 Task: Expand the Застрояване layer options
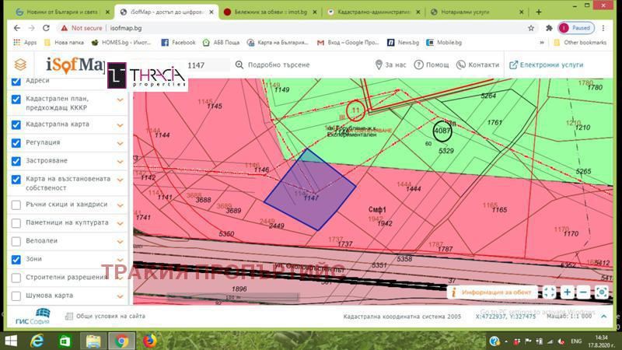(x=120, y=162)
